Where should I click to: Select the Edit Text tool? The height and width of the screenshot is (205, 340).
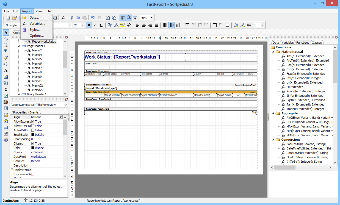click(x=6, y=51)
